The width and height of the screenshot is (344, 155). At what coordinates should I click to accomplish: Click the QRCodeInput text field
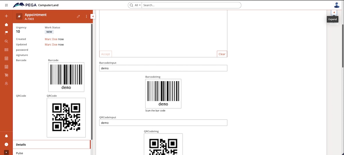point(163,123)
